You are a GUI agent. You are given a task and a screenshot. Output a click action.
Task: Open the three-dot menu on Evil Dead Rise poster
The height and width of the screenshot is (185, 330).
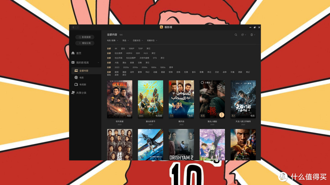222,115
